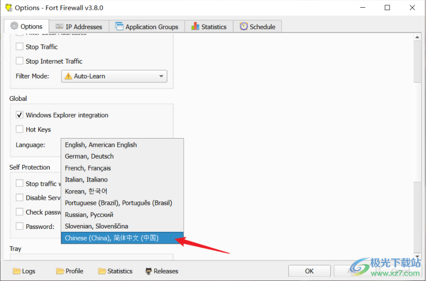Uncheck Windows Explorer integration
The image size is (426, 281).
click(x=20, y=115)
